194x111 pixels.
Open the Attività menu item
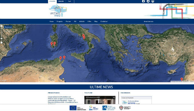click(82, 21)
